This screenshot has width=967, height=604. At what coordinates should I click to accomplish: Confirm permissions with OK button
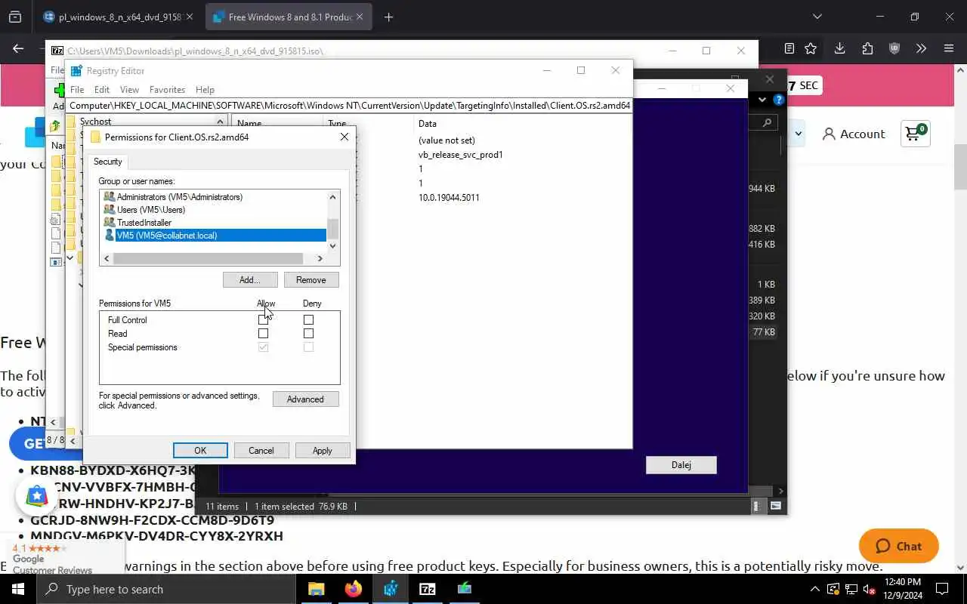(200, 450)
